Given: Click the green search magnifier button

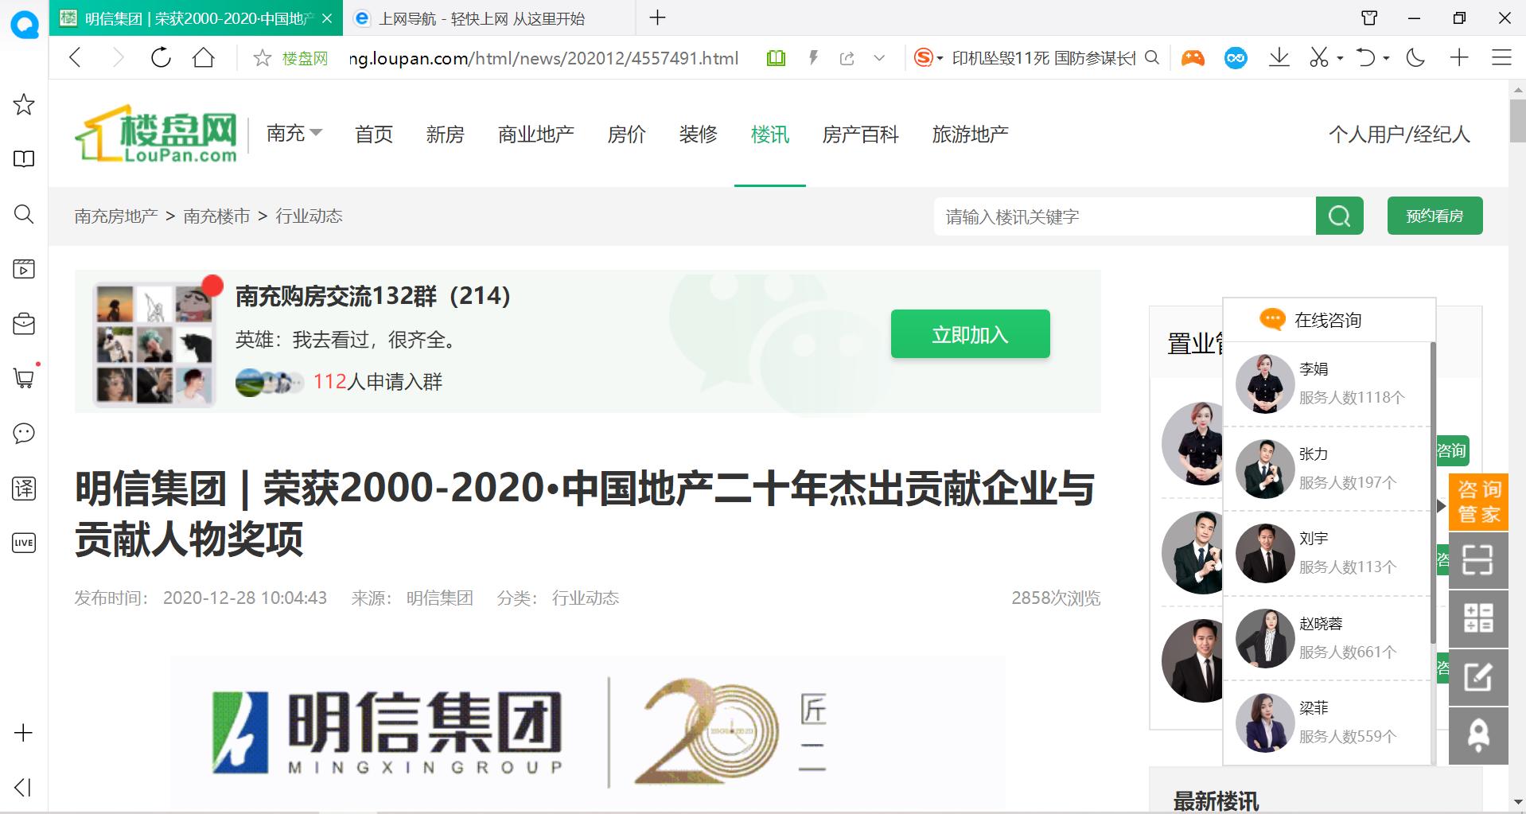Looking at the screenshot, I should tap(1340, 216).
